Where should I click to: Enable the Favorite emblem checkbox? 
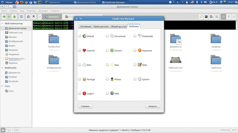coord(79,51)
